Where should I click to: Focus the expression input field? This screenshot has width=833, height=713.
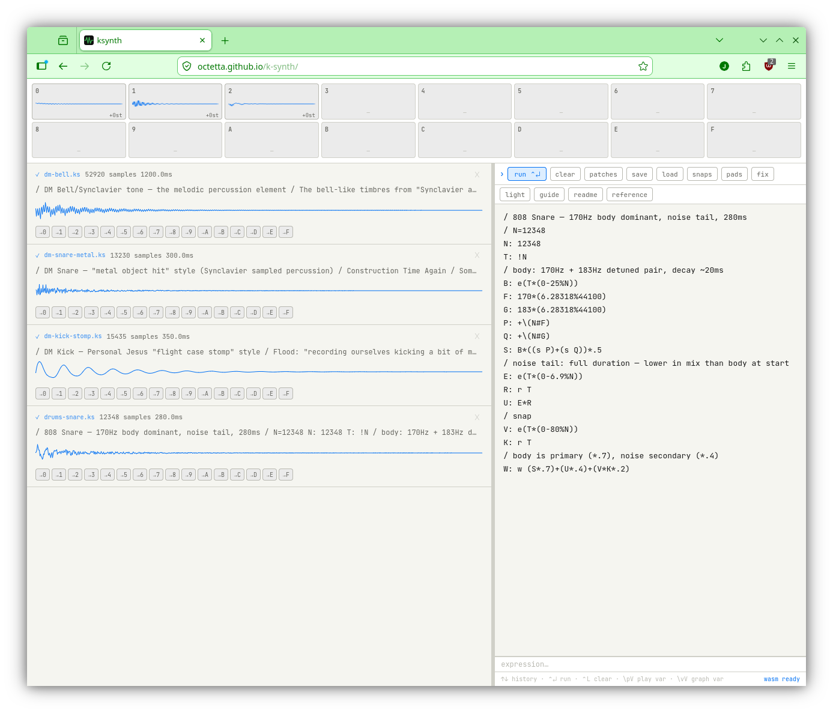point(650,664)
